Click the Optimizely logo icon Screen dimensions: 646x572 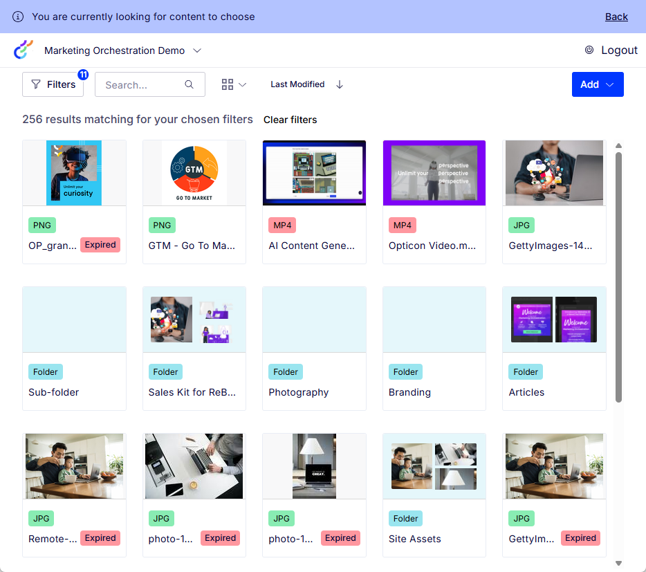coord(24,50)
